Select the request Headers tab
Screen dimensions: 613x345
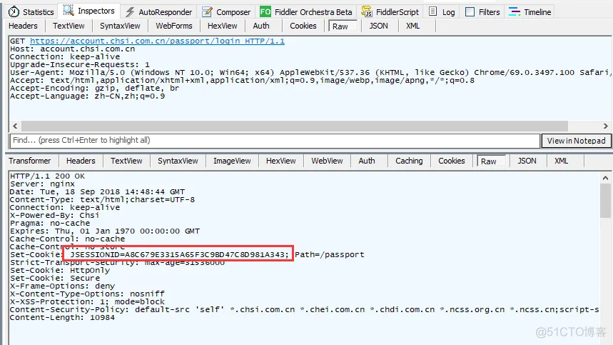[x=23, y=26]
